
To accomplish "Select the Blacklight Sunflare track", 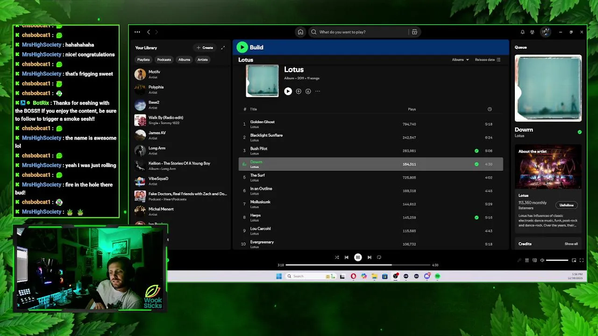I will point(370,137).
